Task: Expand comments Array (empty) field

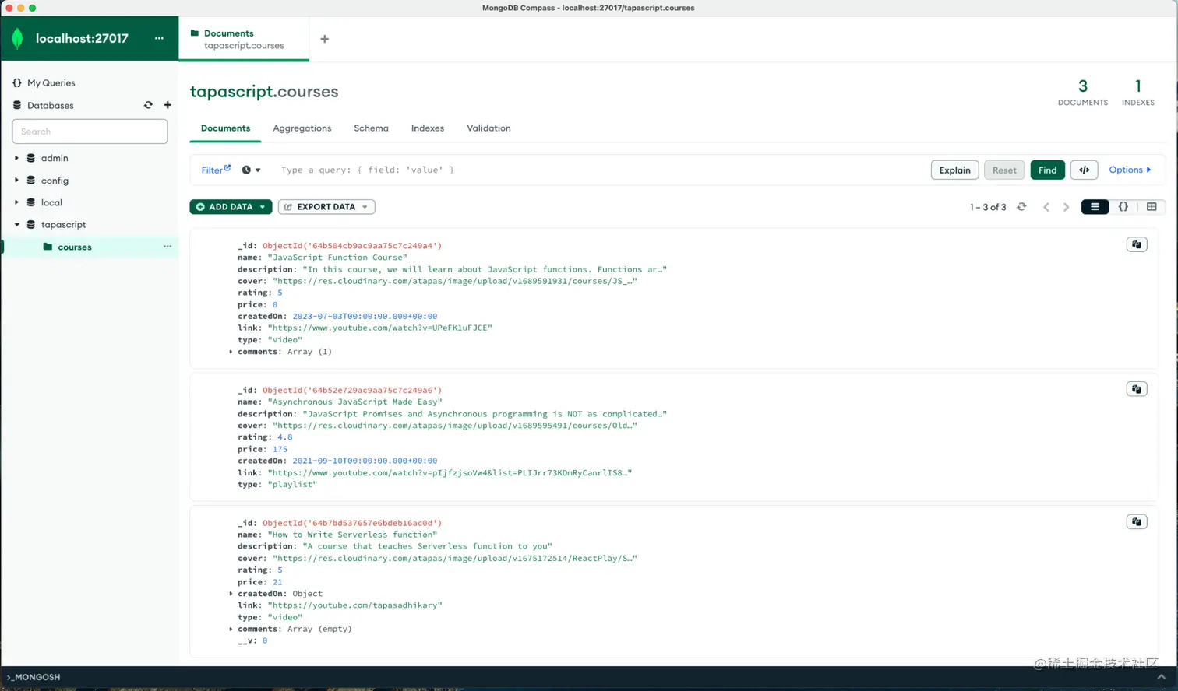Action: click(231, 629)
